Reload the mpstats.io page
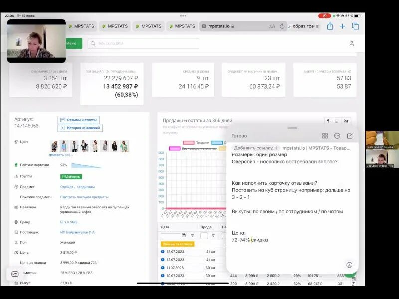Viewport: 399px width, 299px height. (x=282, y=26)
